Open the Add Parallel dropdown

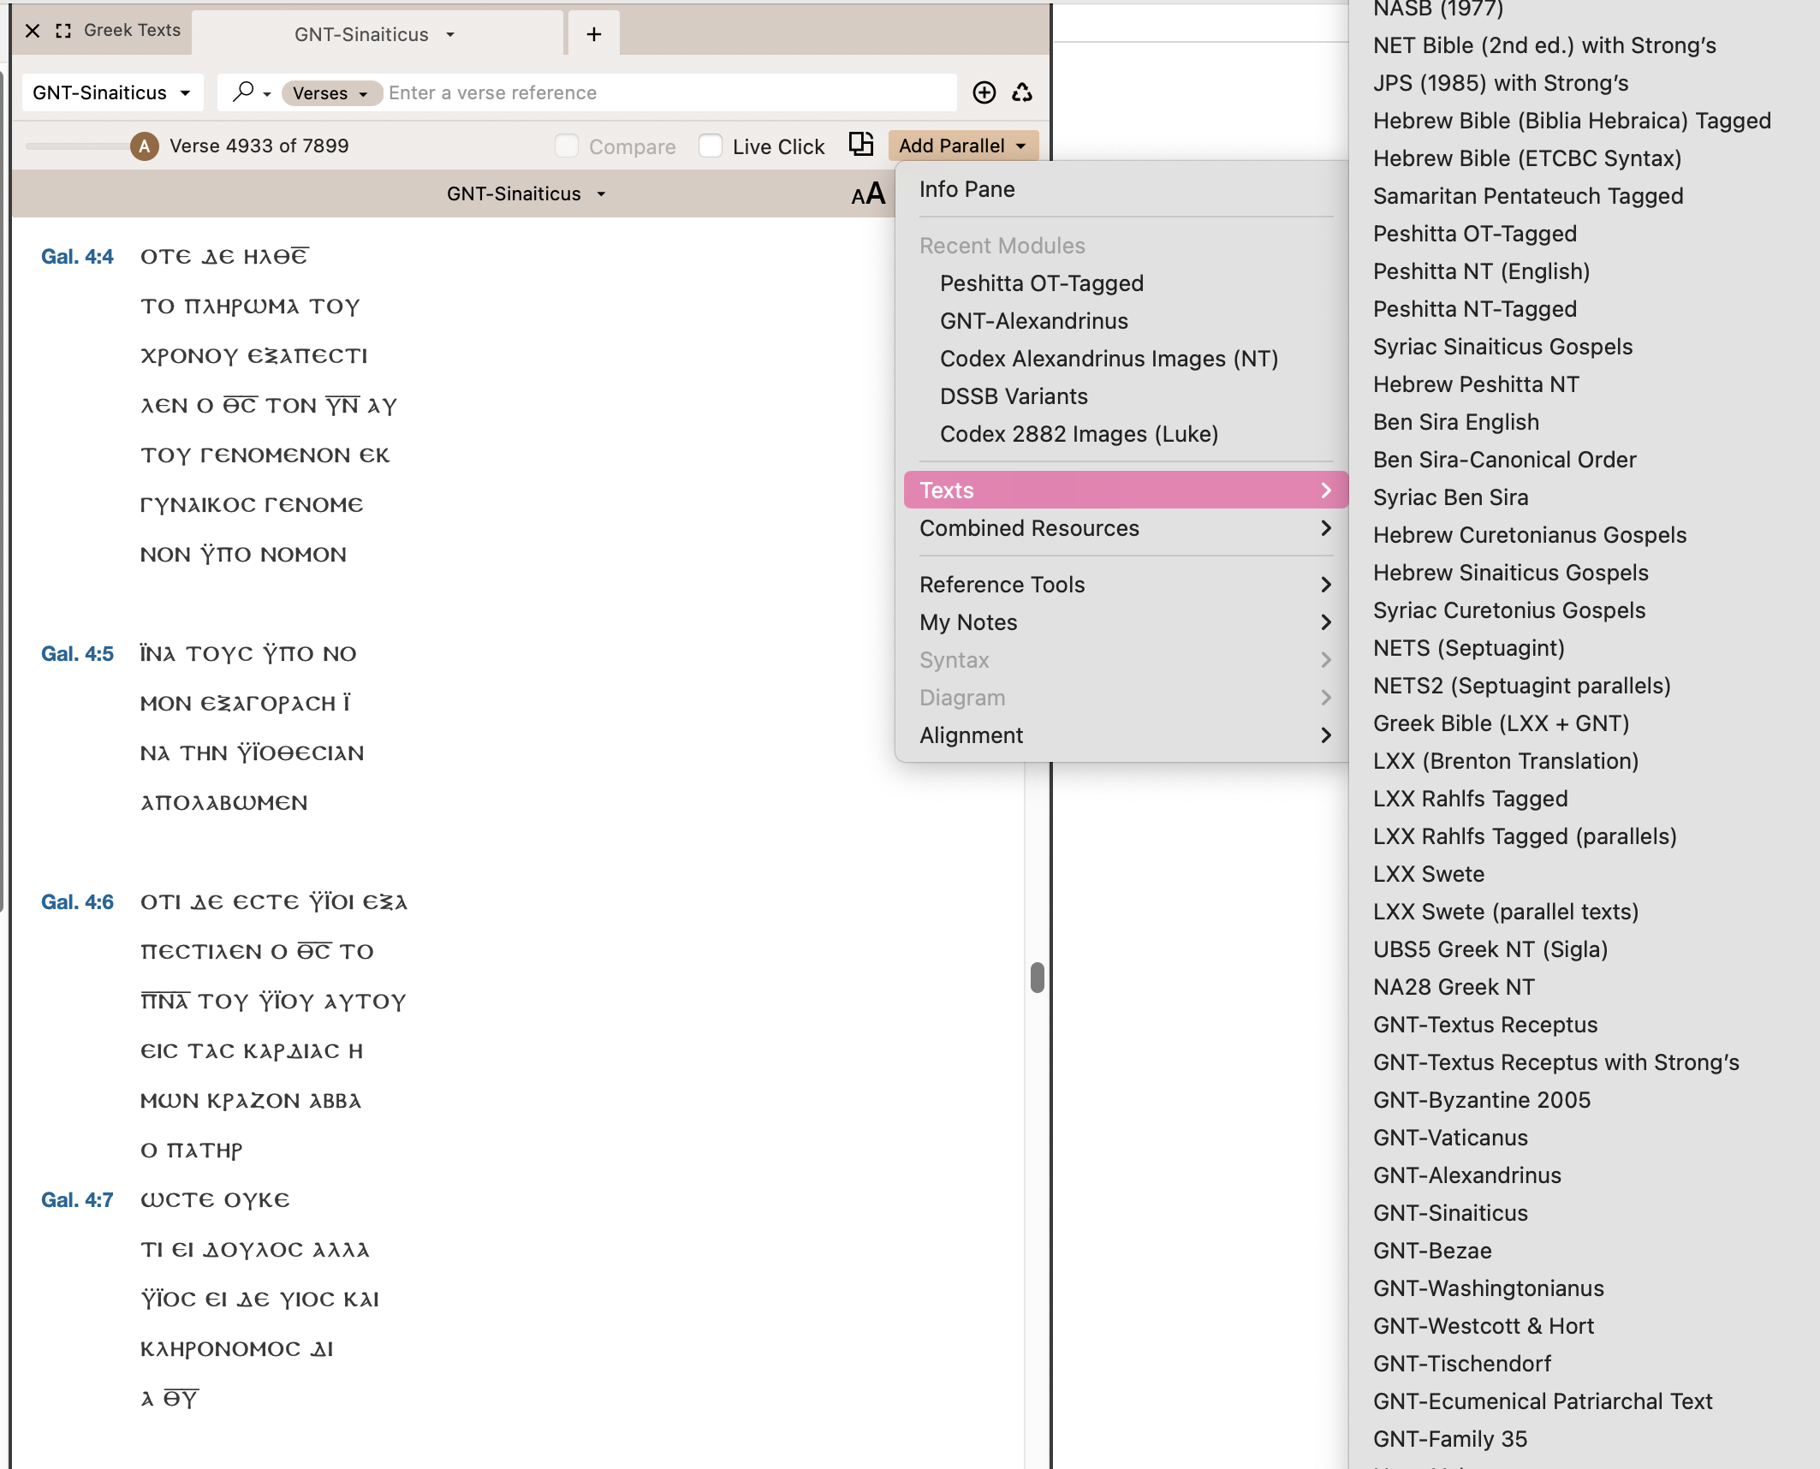coord(963,146)
